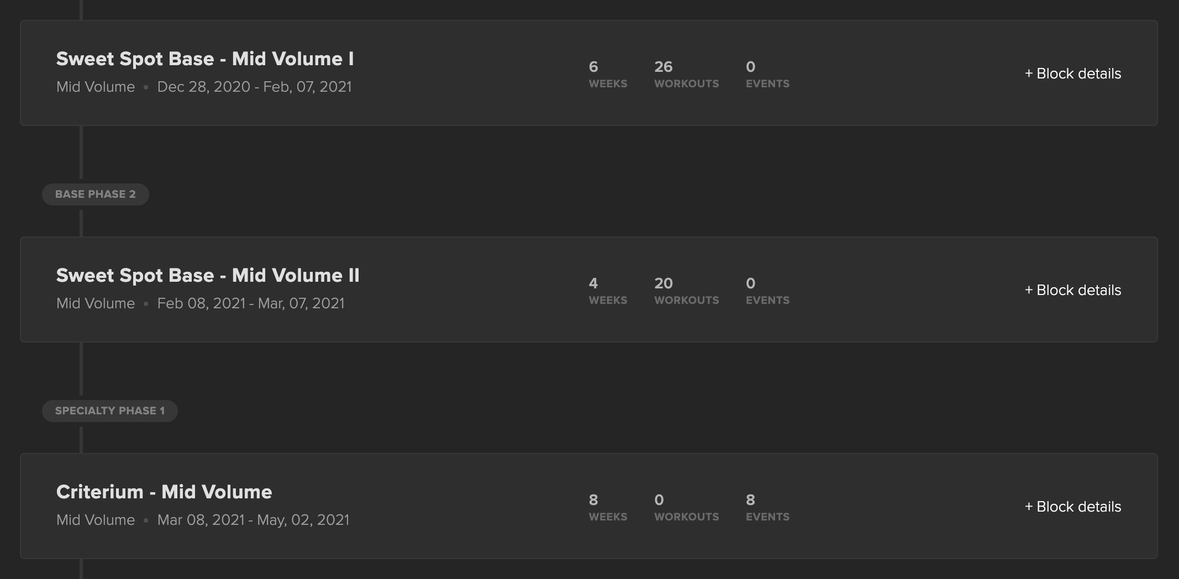Open Sweet Spot Base - Mid Volume I title

[x=205, y=59]
